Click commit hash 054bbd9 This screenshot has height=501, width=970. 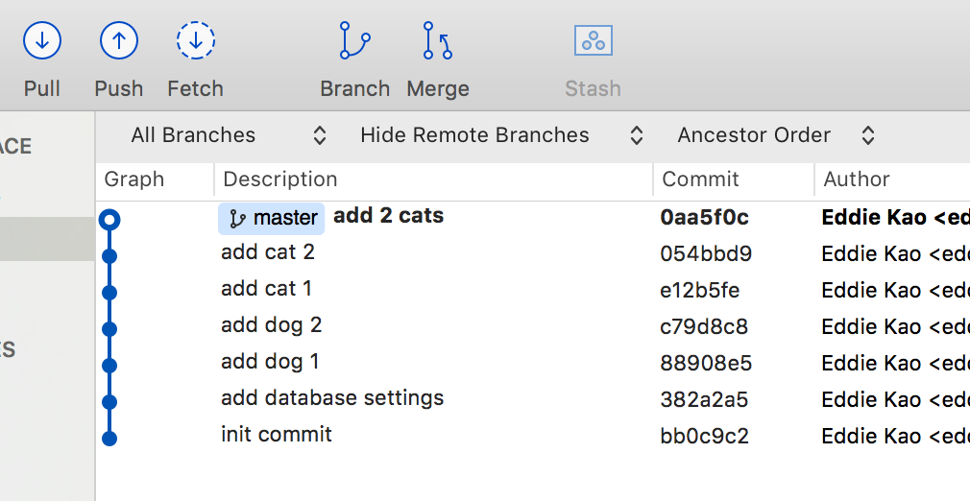[x=706, y=253]
